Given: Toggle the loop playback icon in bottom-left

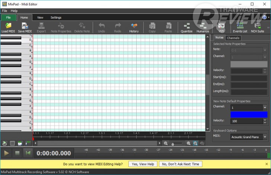Looking at the screenshot, I should click(4, 143).
